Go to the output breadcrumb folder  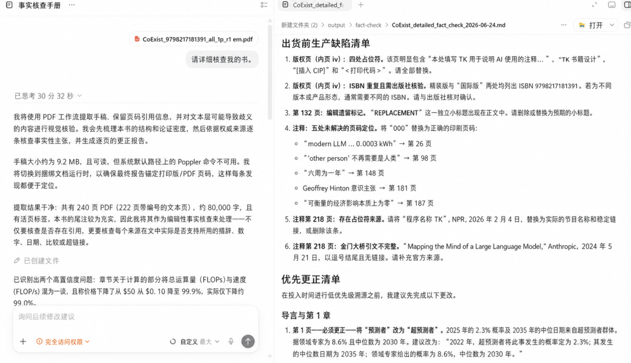click(337, 25)
